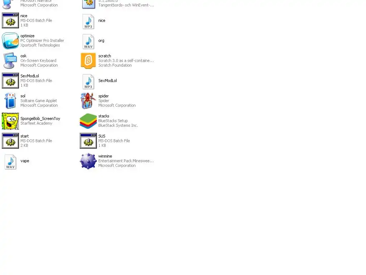The width and height of the screenshot is (366, 275).
Task: Select the SexModLol batch file gear icon
Action: pyautogui.click(x=10, y=81)
